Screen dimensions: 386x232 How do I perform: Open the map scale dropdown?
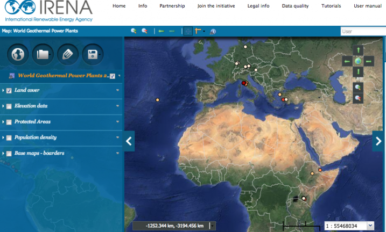370,226
